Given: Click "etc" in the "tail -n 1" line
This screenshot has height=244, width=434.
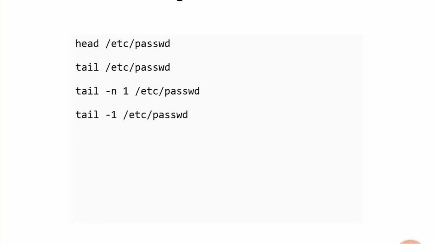Looking at the screenshot, I should [150, 91].
